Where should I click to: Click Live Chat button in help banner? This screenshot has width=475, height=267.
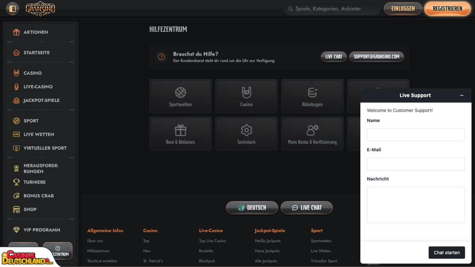pos(334,57)
